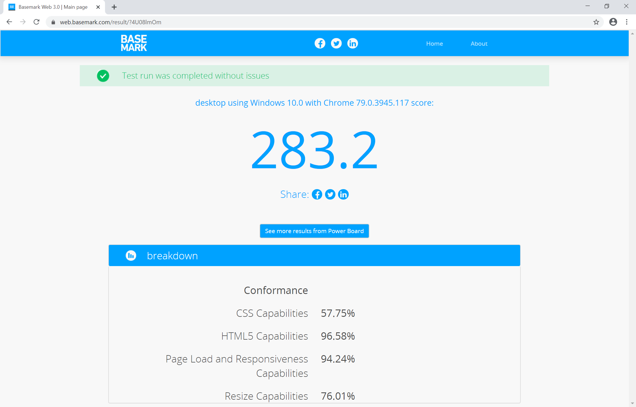This screenshot has width=636, height=407.
Task: Click the Resize Capabilities label
Action: (266, 396)
